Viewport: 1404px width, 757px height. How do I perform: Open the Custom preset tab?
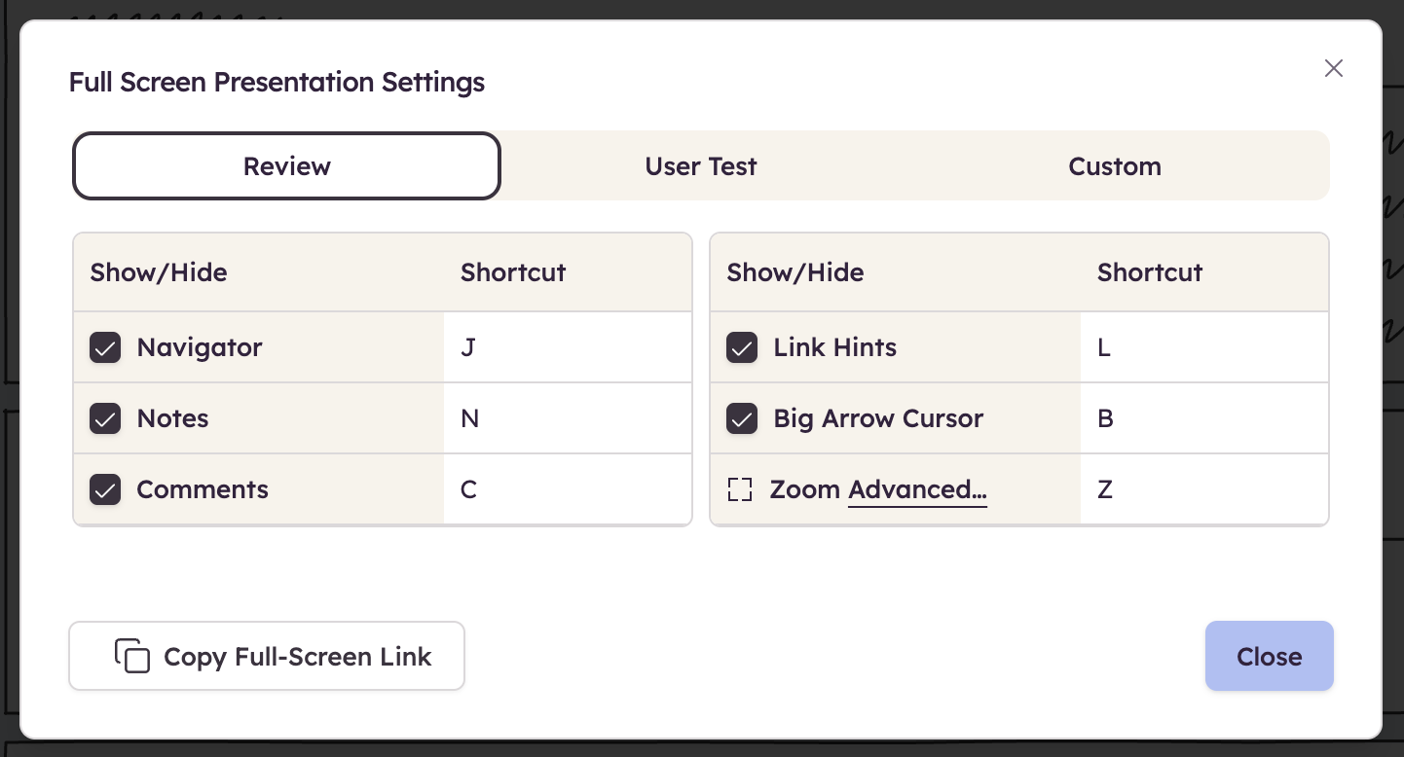click(1115, 166)
